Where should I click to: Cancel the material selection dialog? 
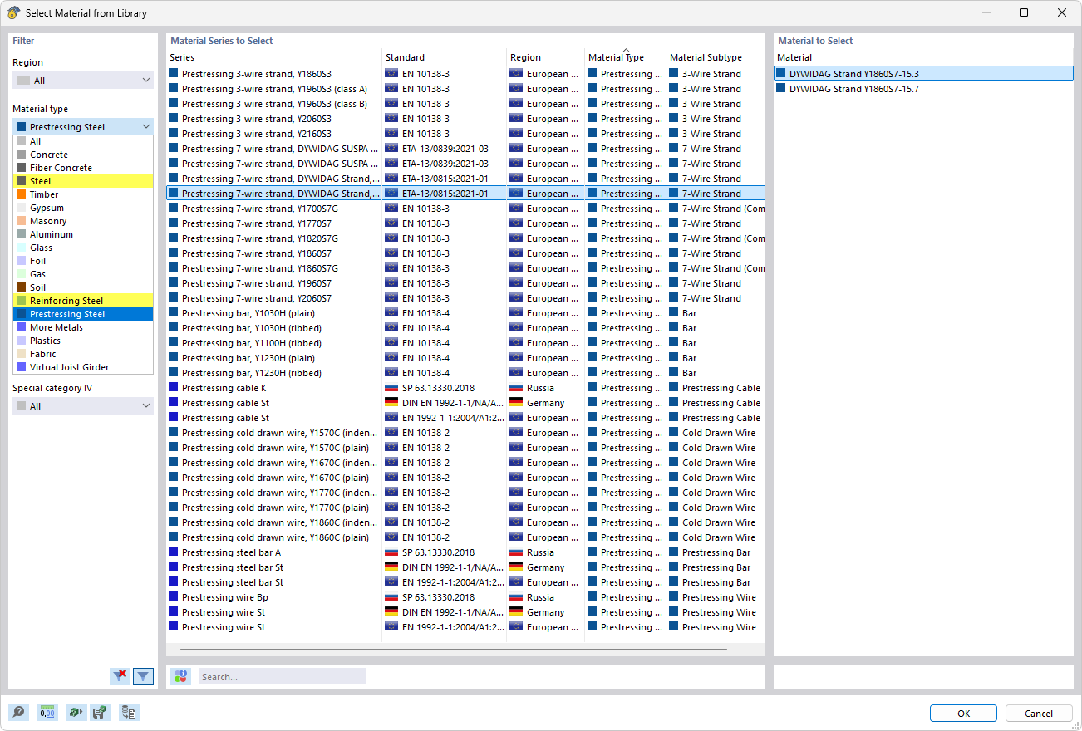click(x=1039, y=713)
